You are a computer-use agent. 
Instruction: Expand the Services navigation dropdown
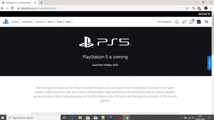point(41,22)
